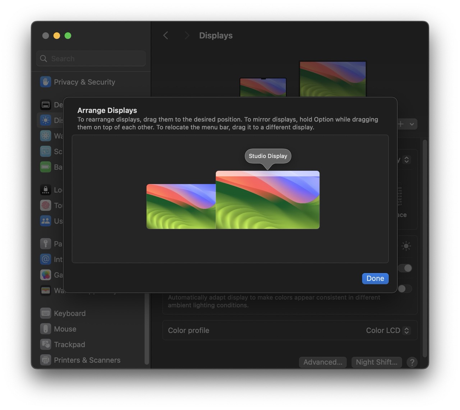Click into the Search field

pos(91,59)
